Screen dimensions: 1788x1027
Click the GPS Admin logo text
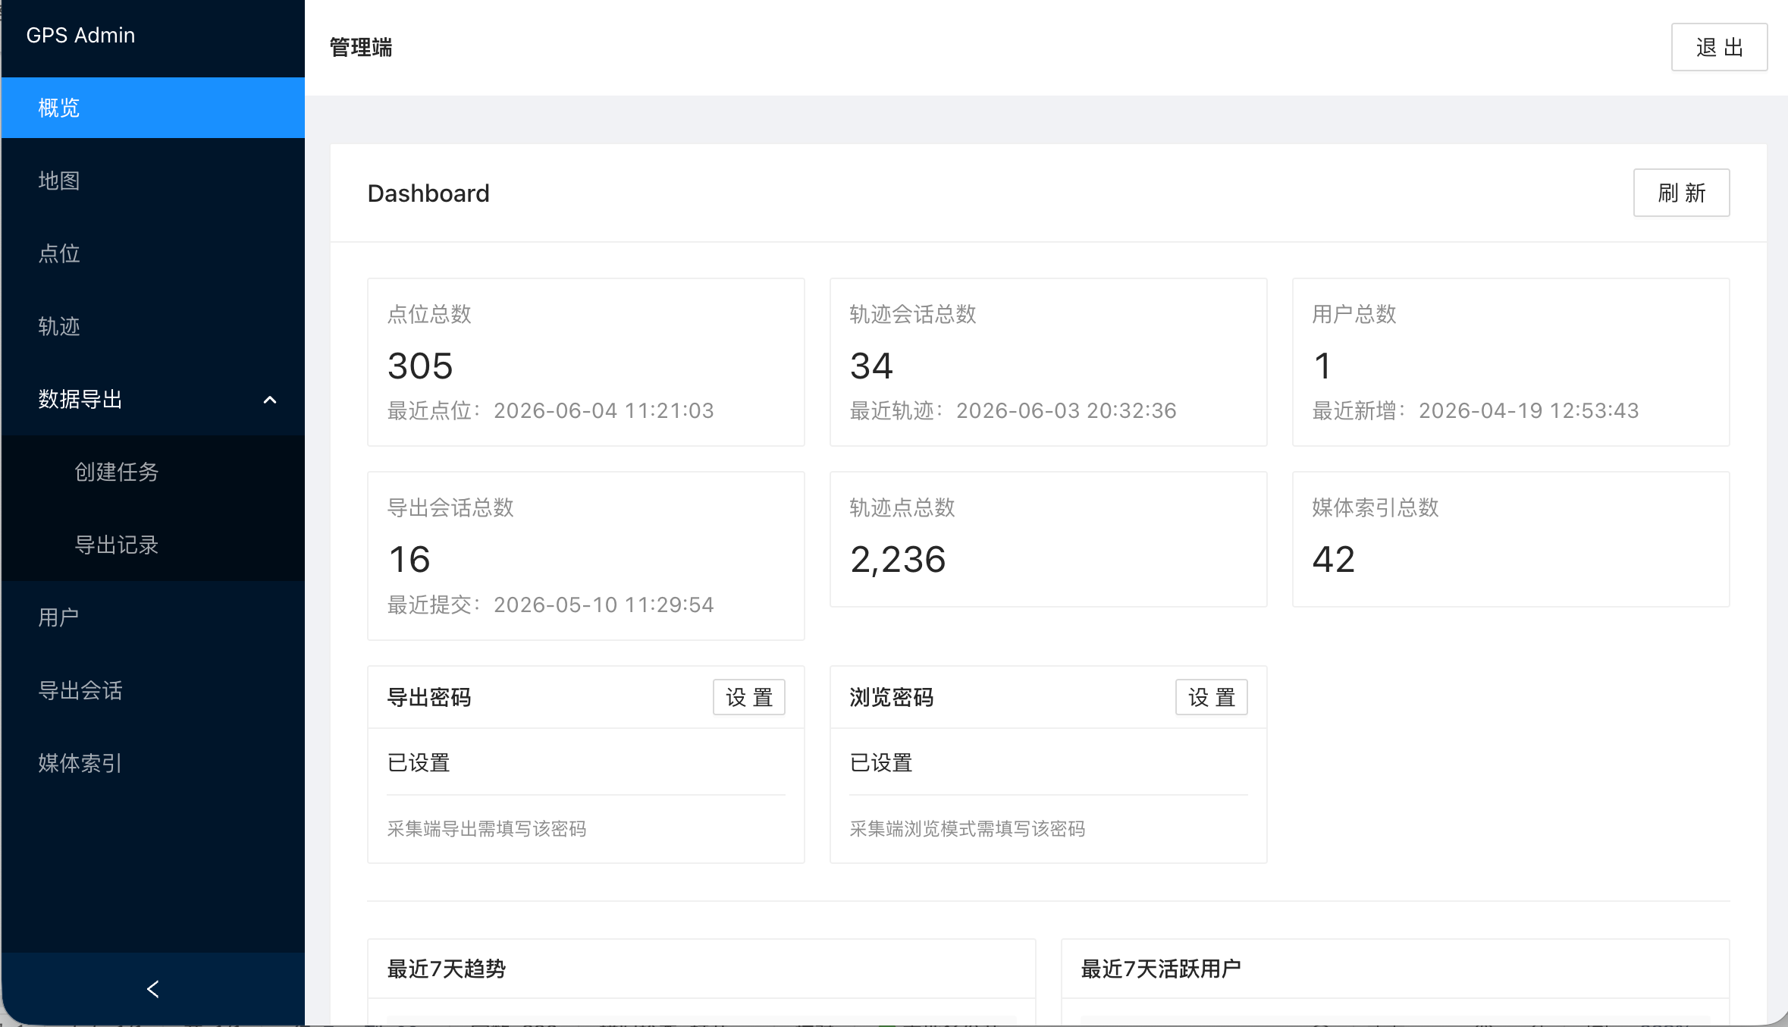point(80,36)
